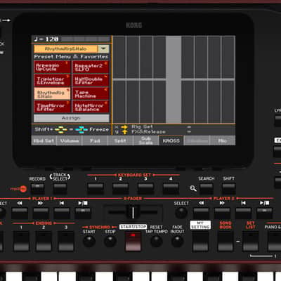
Task: Trigger Ending 1 button
Action: point(21,241)
